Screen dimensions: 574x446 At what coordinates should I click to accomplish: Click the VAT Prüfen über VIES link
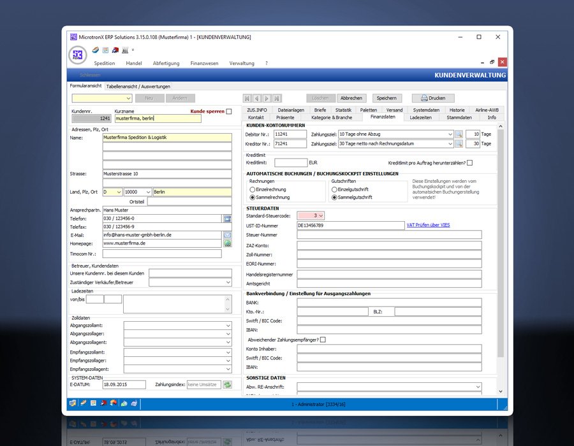pos(429,225)
